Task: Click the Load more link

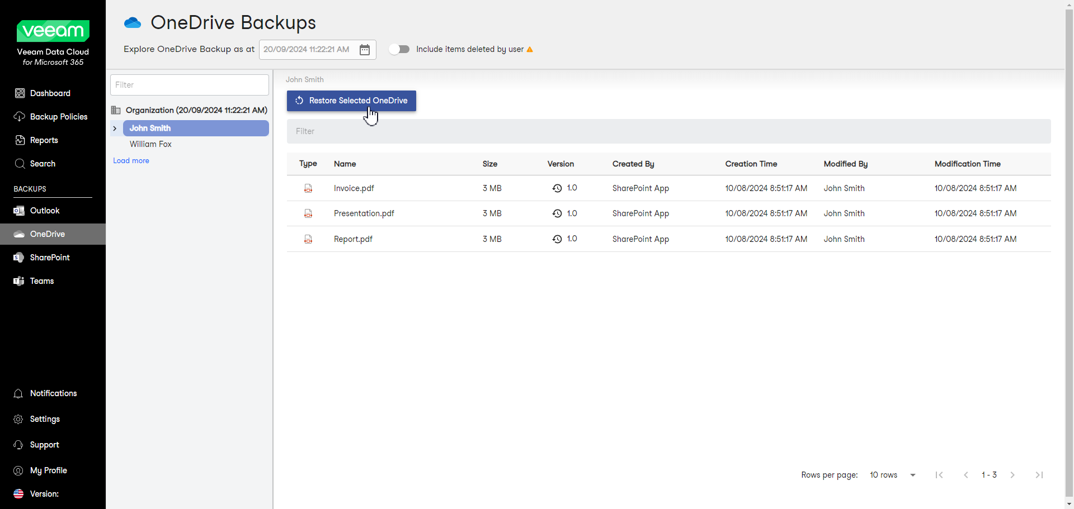Action: click(131, 161)
